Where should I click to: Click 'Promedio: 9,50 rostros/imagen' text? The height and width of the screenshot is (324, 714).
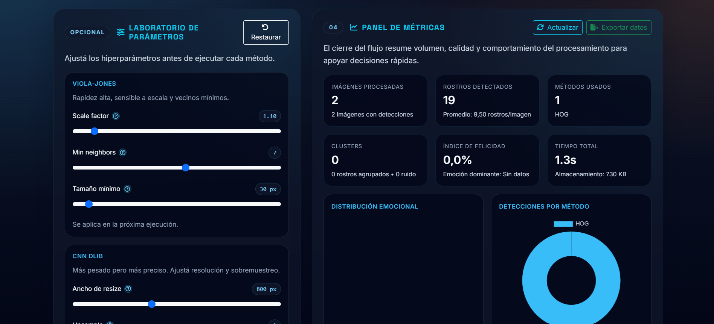[487, 115]
